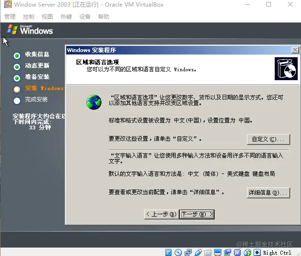Click the optical disc status icon
Screen dimensions: 301x256
click(178, 252)
